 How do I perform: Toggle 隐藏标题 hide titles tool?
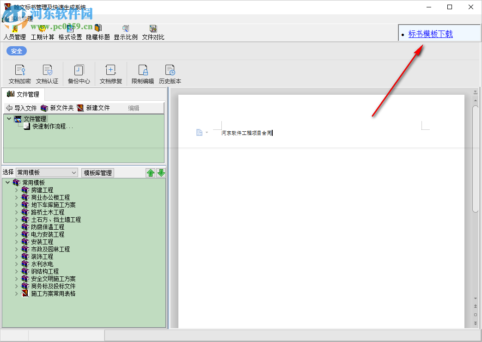coord(98,33)
